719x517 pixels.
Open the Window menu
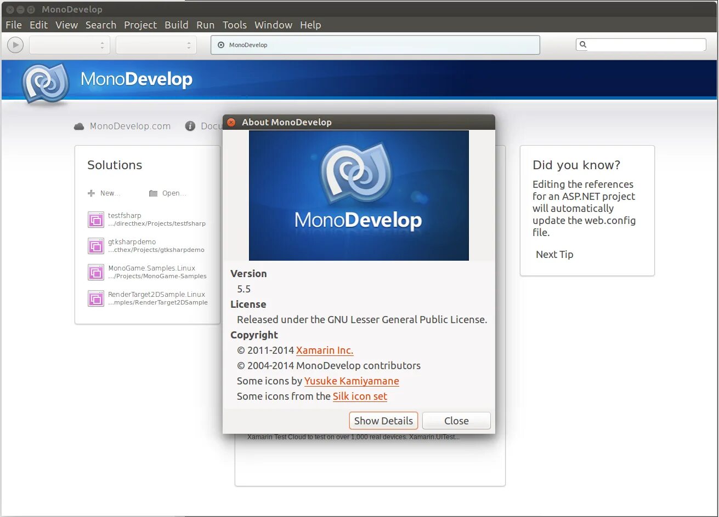(273, 25)
